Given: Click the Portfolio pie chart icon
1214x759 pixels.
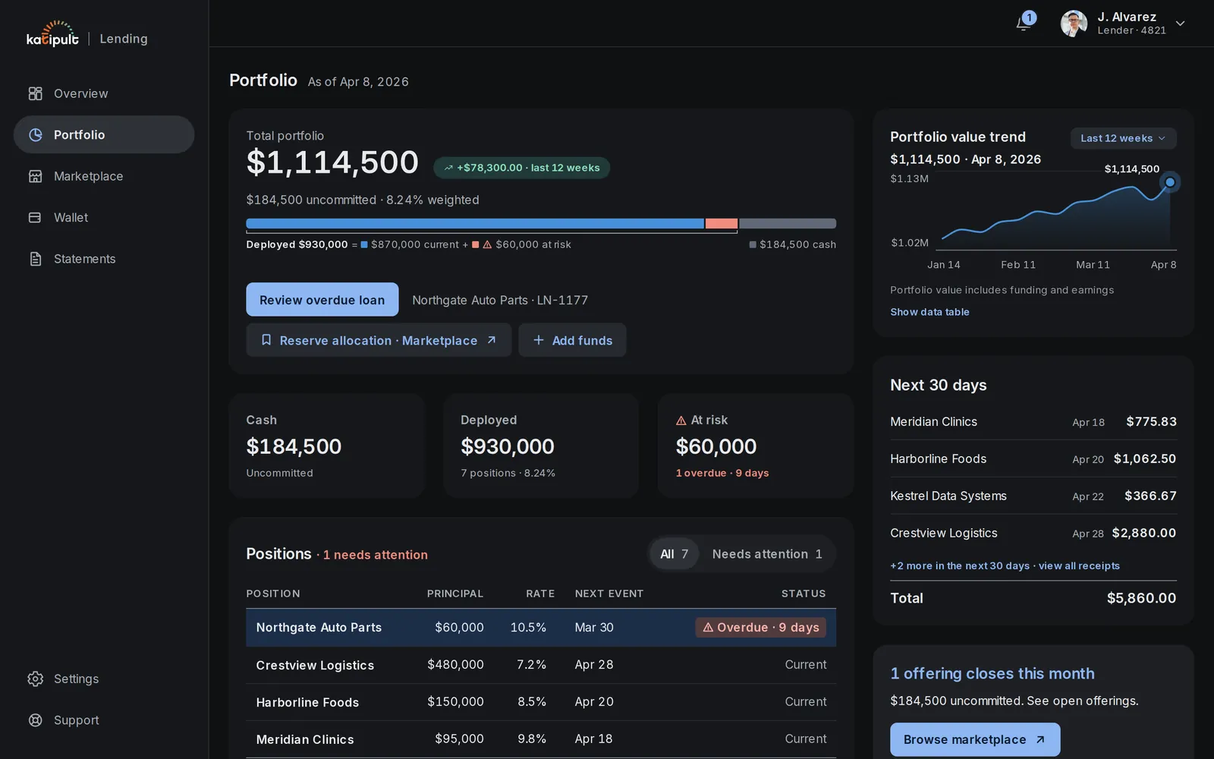Looking at the screenshot, I should click(36, 134).
